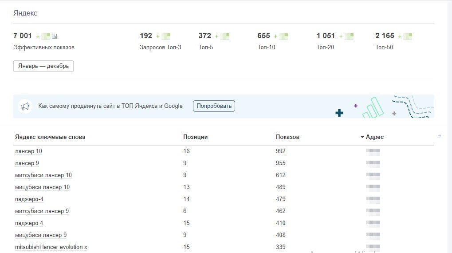Click the dark plus icon in the banner
Screen dimensions: 452x253
(x=339, y=113)
